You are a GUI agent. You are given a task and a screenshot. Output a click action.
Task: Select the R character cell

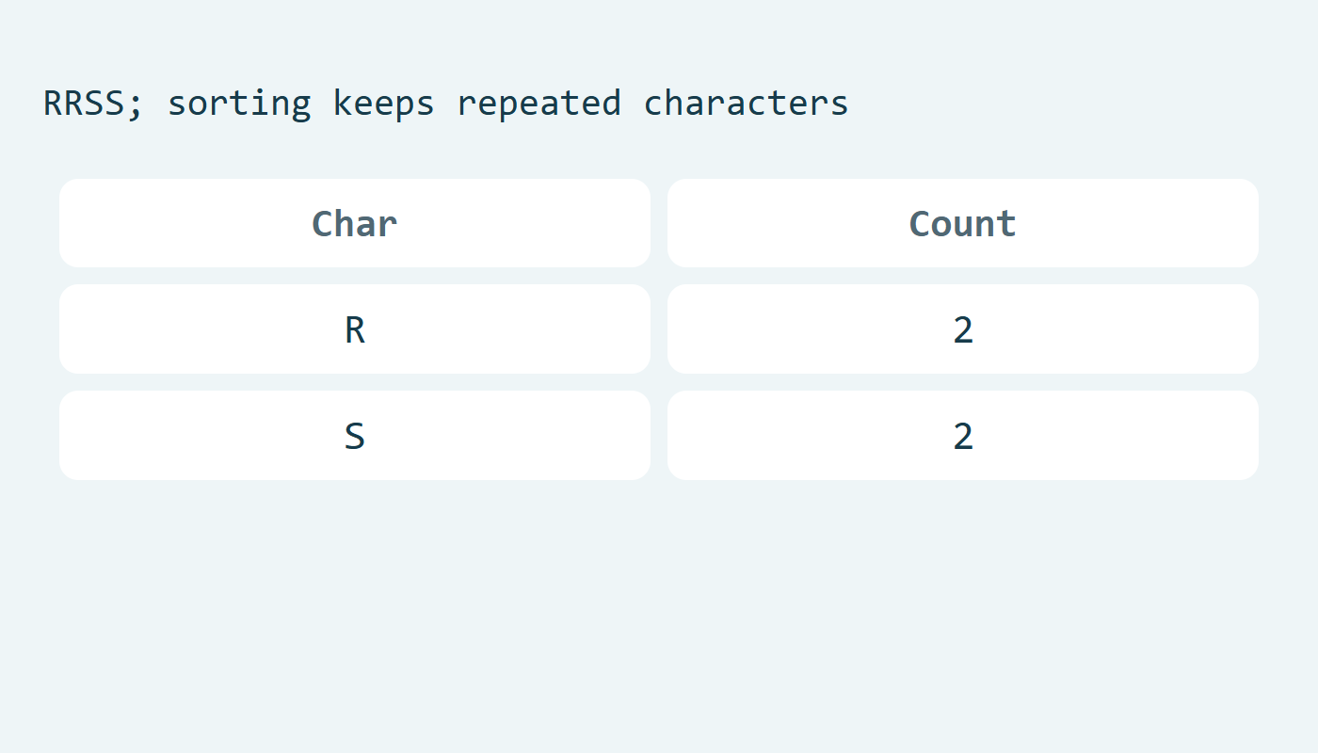click(x=355, y=329)
